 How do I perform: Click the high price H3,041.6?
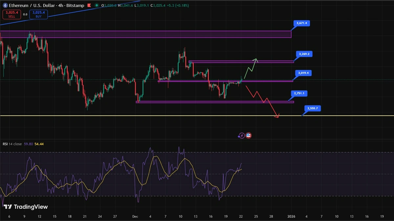[x=125, y=6]
